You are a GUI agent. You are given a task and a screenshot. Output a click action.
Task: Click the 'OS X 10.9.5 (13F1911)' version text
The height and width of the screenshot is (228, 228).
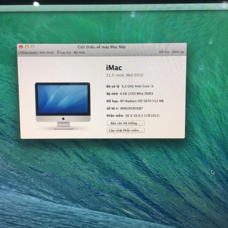[x=142, y=115]
